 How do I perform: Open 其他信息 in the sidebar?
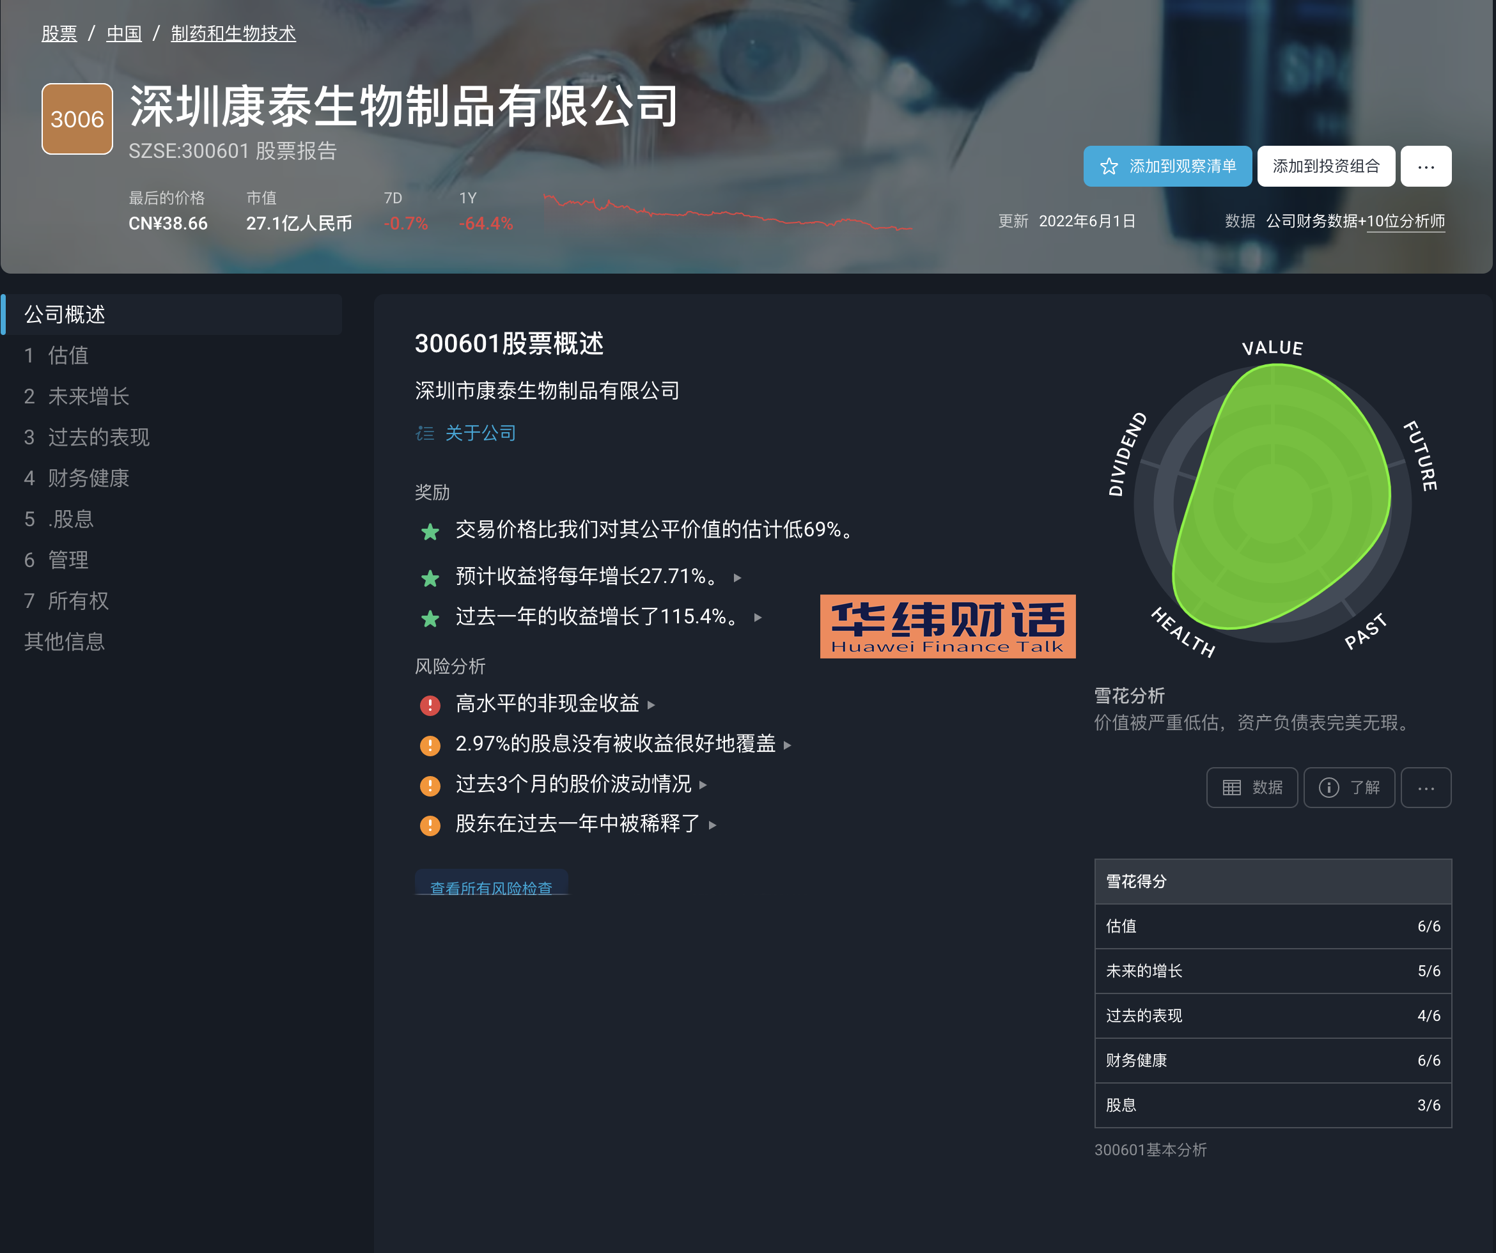click(x=171, y=642)
